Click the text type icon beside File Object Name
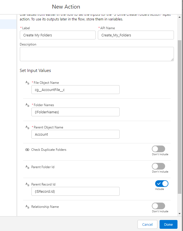The width and height of the screenshot is (183, 231). pyautogui.click(x=27, y=83)
